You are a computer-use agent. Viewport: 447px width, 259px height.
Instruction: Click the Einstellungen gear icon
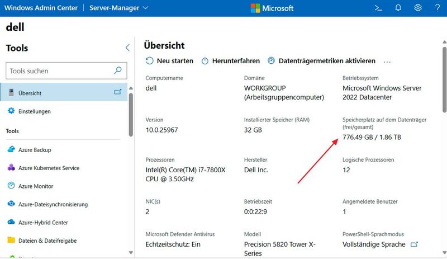tap(11, 111)
